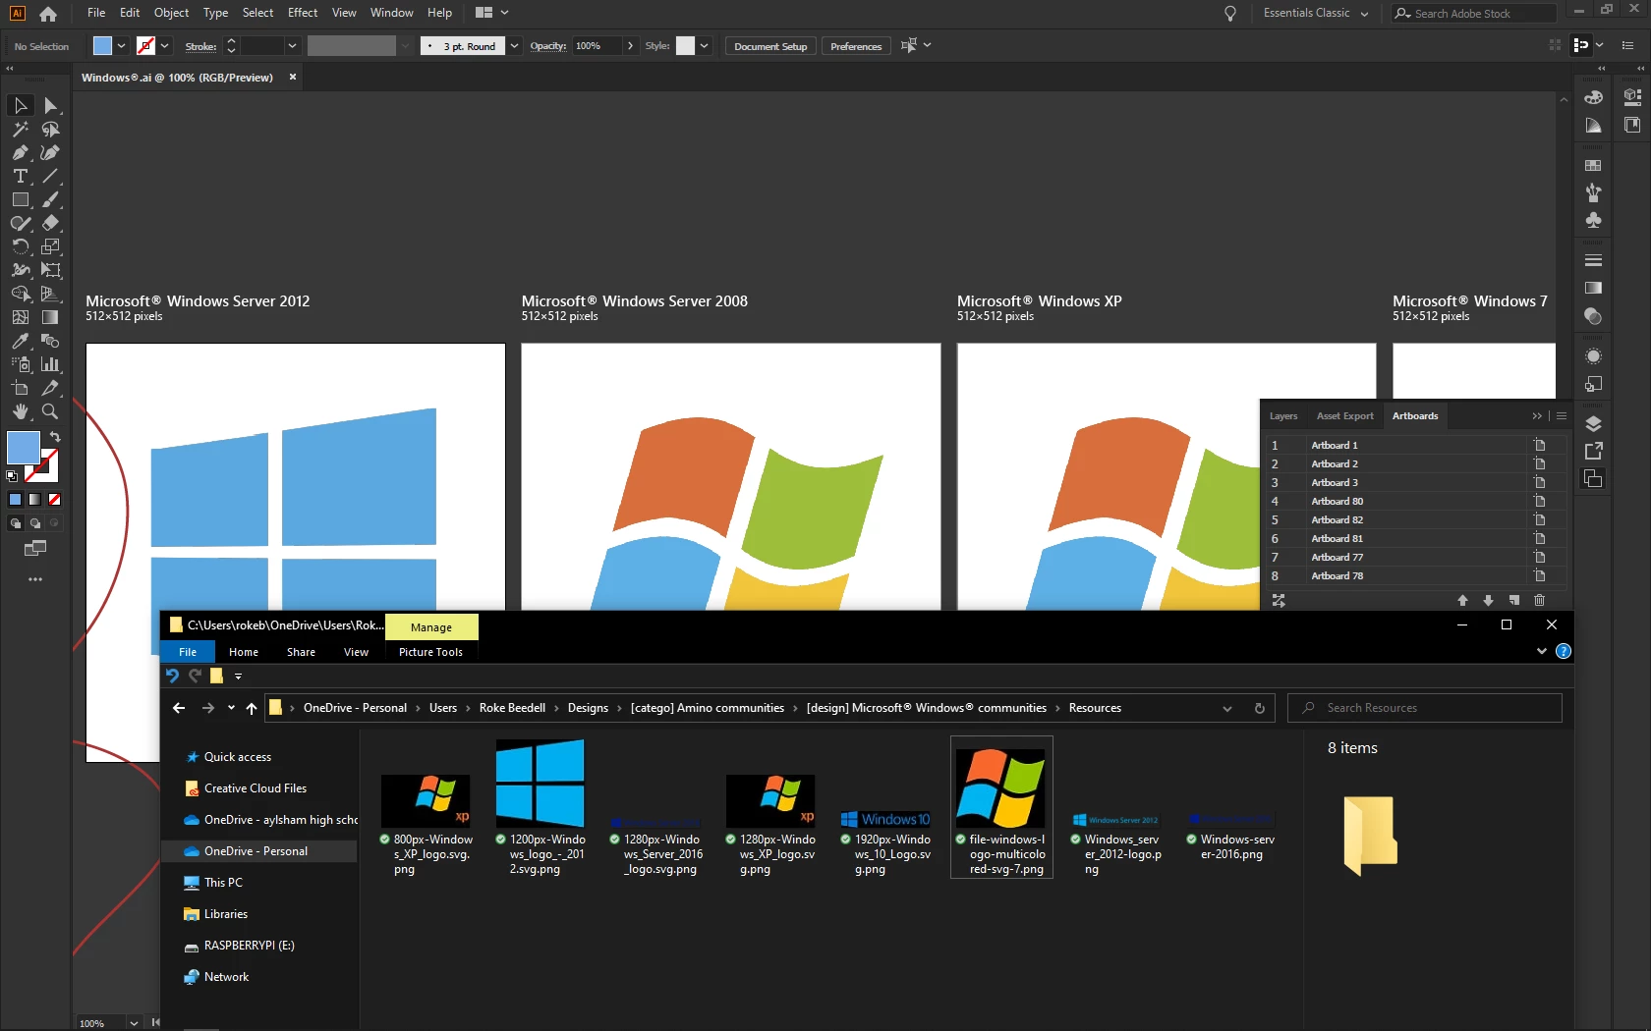Choose the Lasso tool

(x=50, y=129)
